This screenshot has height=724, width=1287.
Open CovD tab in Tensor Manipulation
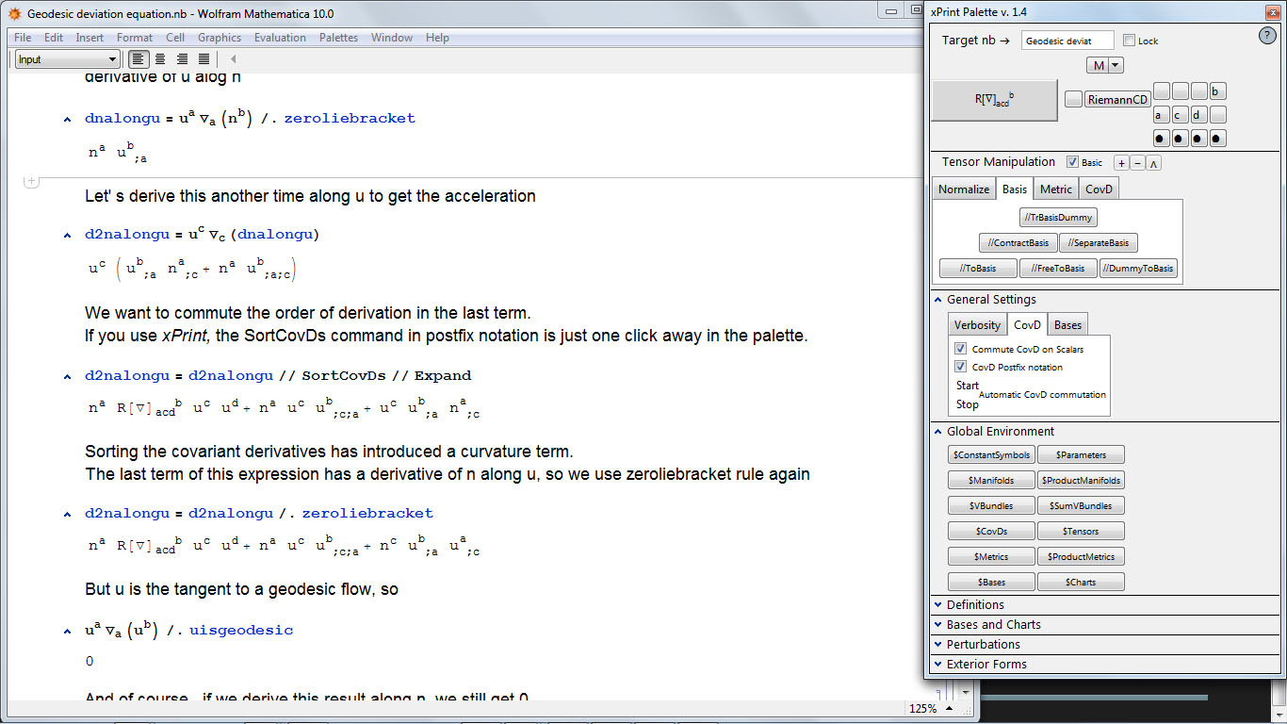(x=1099, y=189)
